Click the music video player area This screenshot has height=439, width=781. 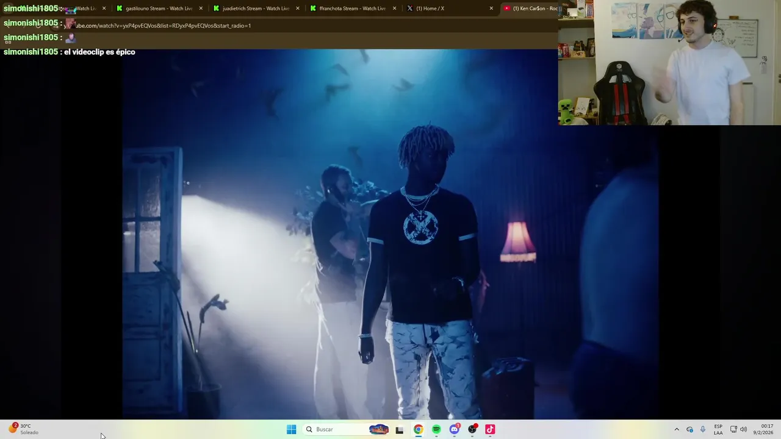coord(390,234)
